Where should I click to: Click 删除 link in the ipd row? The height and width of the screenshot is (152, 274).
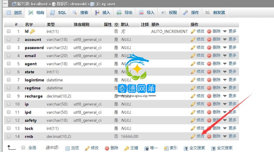click(217, 112)
